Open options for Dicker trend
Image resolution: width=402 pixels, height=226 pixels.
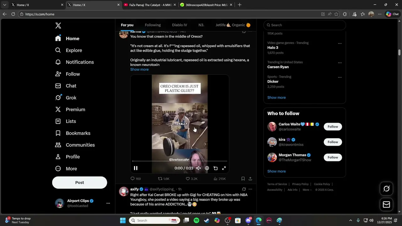point(340,77)
